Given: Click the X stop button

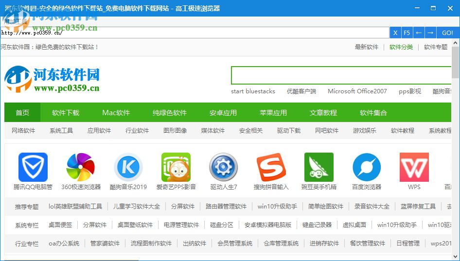Looking at the screenshot, I should pos(395,33).
